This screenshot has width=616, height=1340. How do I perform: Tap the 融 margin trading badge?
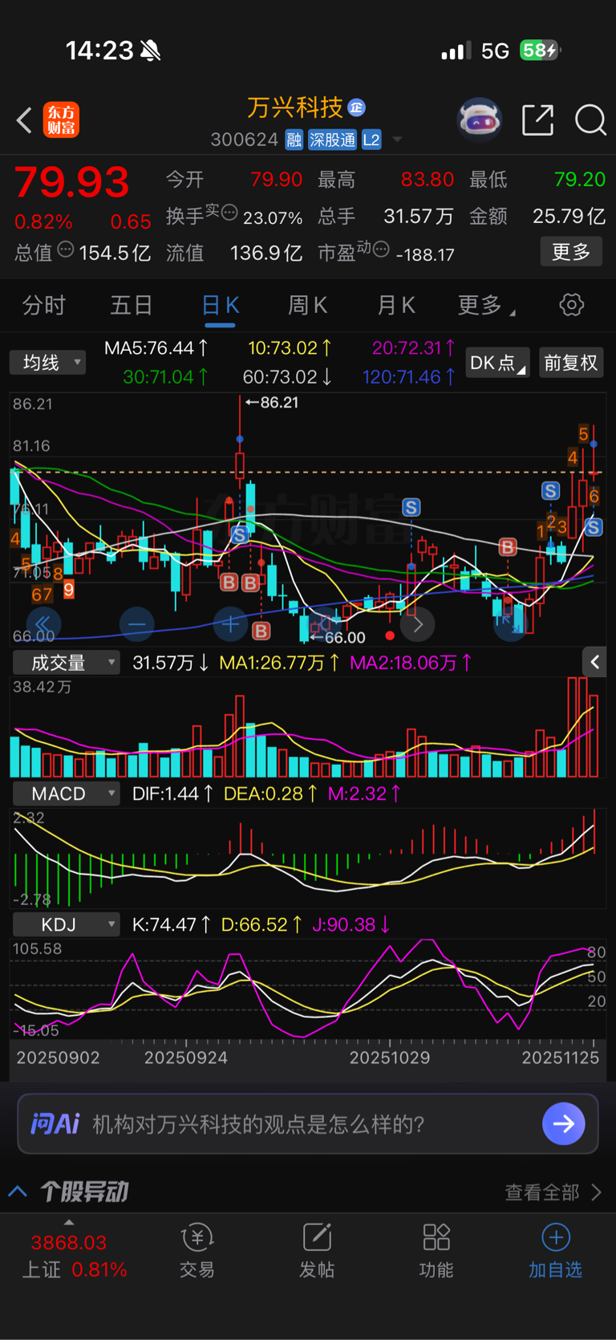[294, 140]
